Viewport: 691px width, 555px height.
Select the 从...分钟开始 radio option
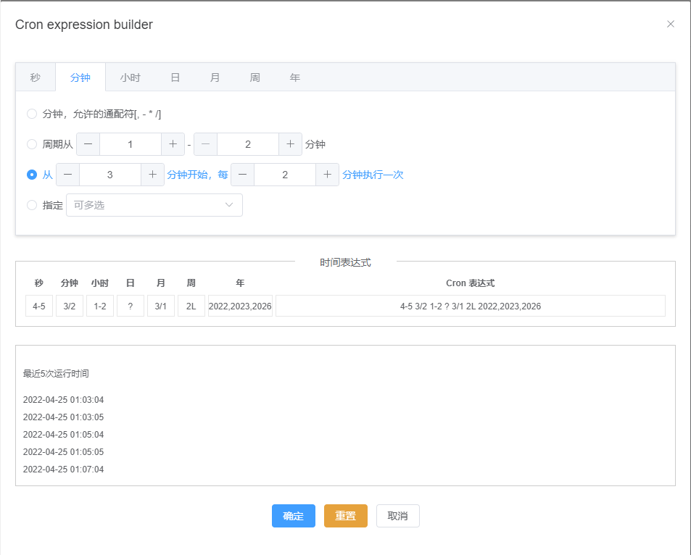click(32, 175)
